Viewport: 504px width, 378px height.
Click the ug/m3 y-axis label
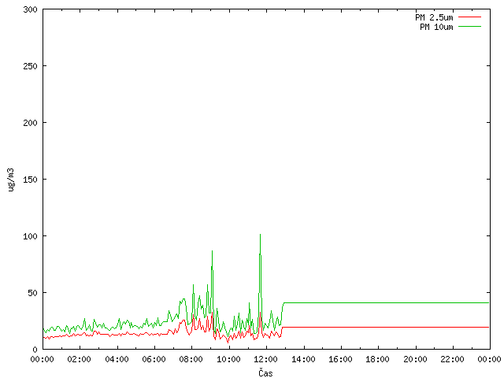(11, 180)
